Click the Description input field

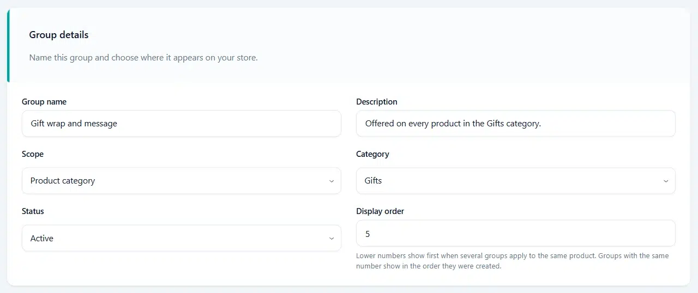click(x=516, y=124)
